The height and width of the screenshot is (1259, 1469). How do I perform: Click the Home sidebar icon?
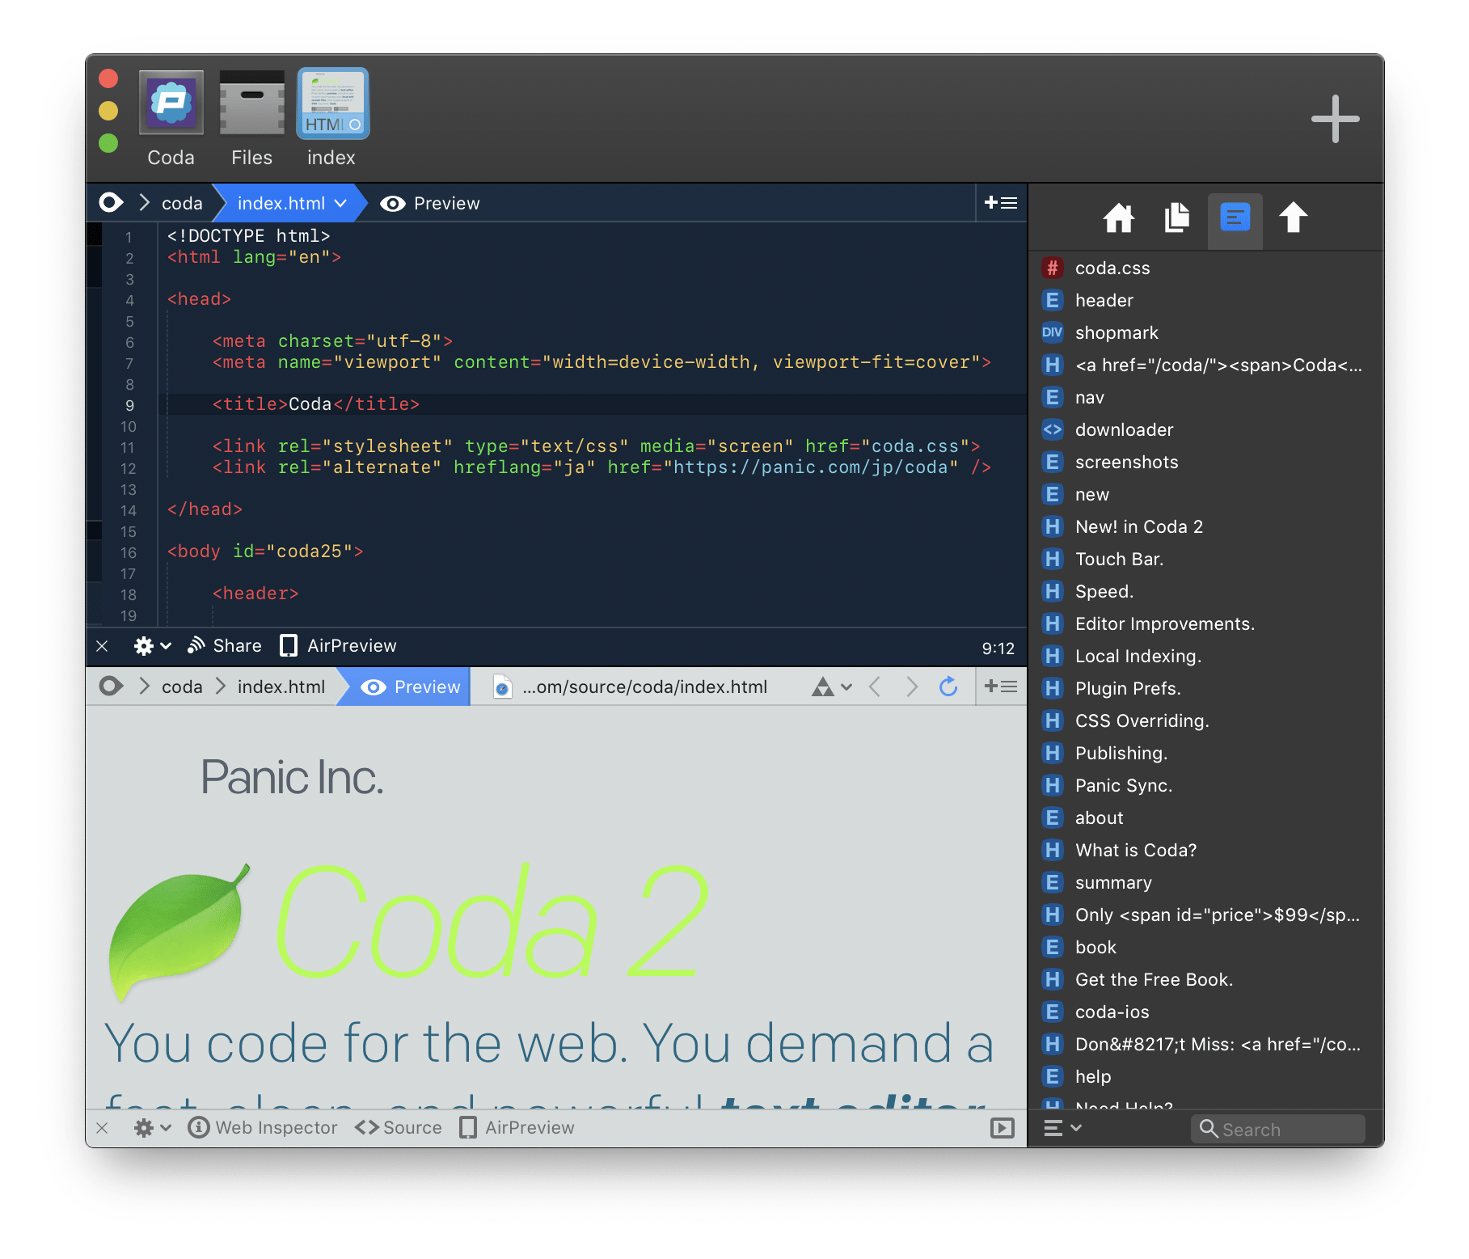[1119, 218]
